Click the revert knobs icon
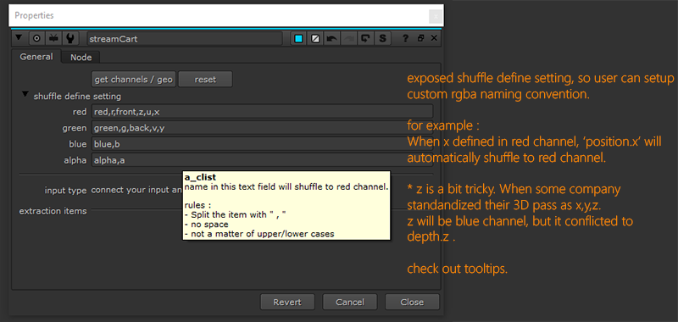 click(365, 38)
